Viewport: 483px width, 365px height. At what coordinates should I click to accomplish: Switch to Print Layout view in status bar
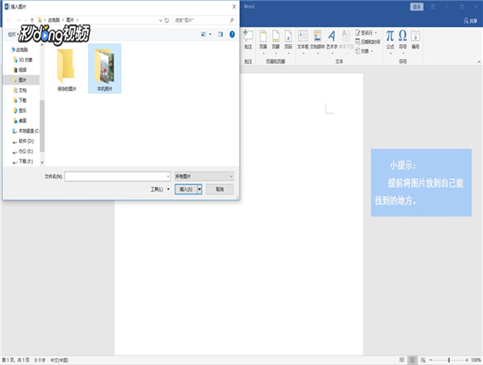[x=412, y=360]
